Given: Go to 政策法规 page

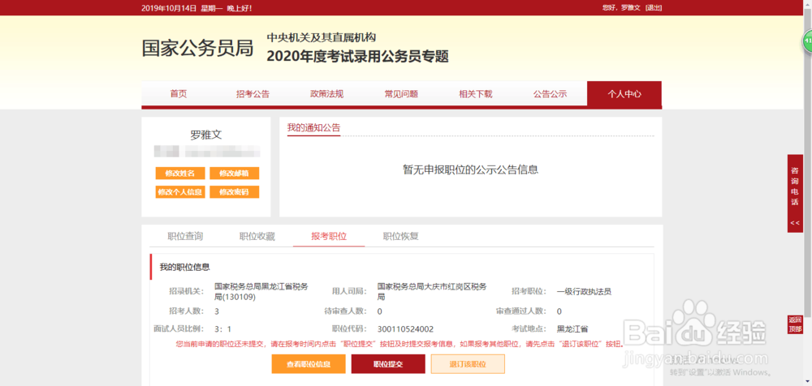Looking at the screenshot, I should [x=326, y=94].
